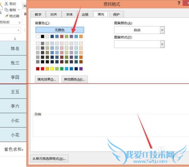Select the 李四 cell
The height and width of the screenshot is (167, 189).
pos(13,77)
